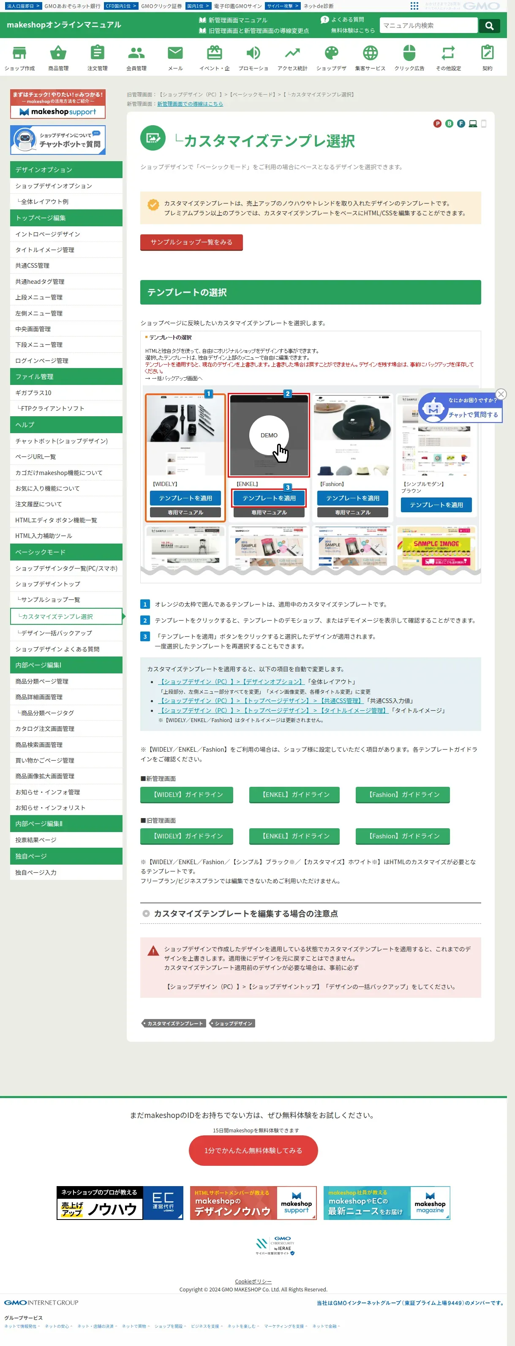Open 共通CSS管理 in sidebar
This screenshot has width=515, height=1346.
tap(66, 266)
